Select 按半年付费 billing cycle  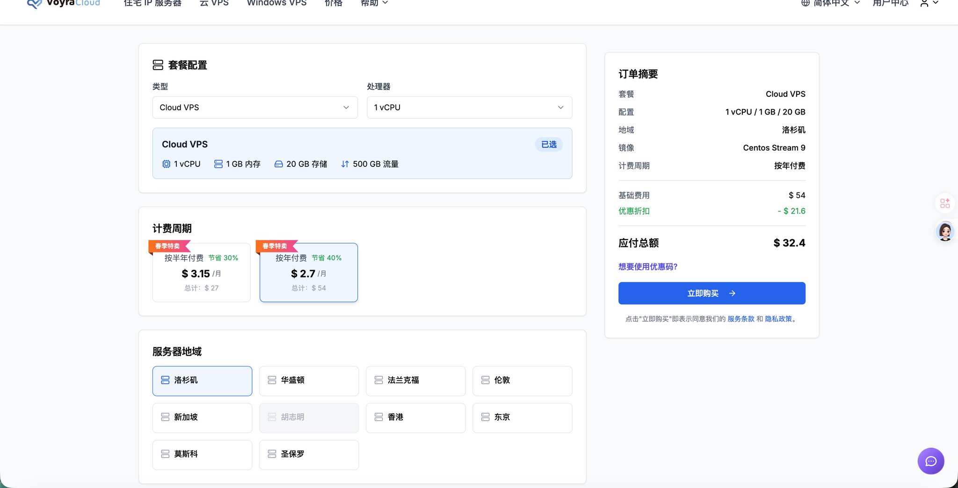coord(202,273)
